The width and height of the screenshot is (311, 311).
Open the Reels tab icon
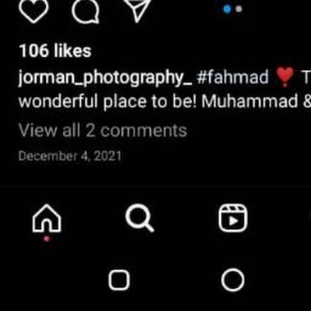point(233,218)
